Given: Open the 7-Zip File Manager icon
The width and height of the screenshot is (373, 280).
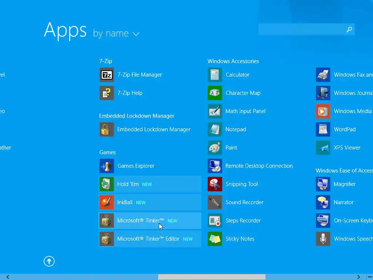Looking at the screenshot, I should (107, 75).
